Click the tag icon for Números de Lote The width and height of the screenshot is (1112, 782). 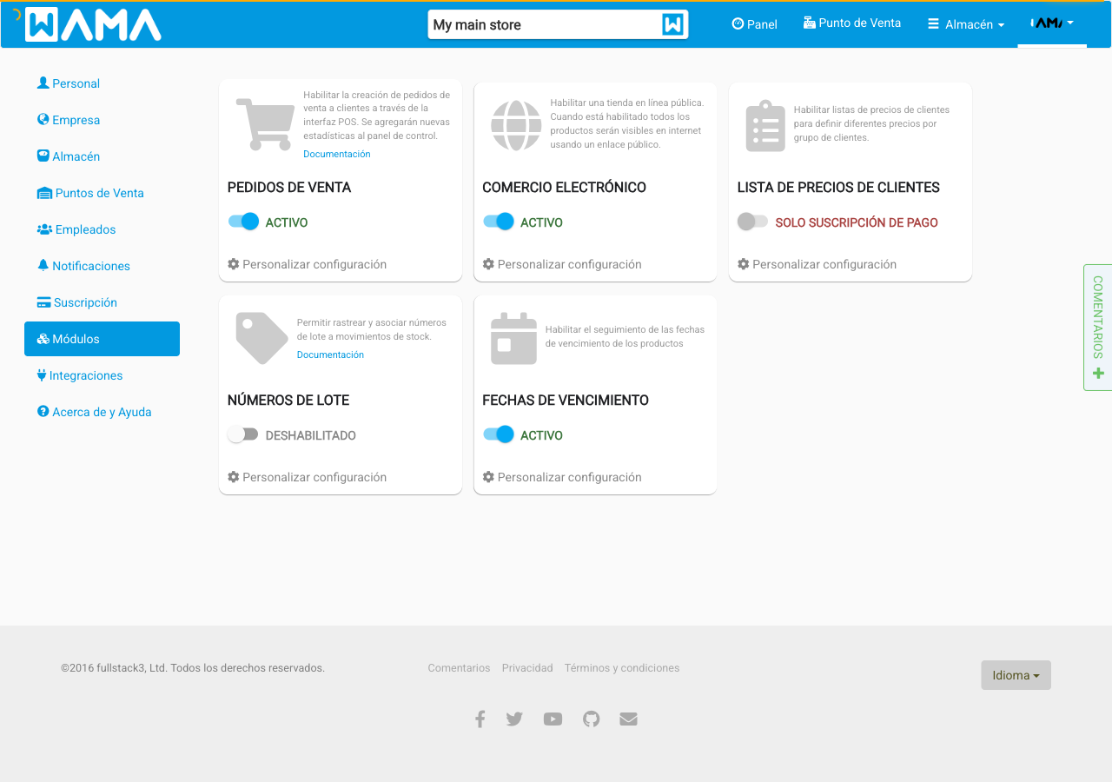click(x=261, y=338)
